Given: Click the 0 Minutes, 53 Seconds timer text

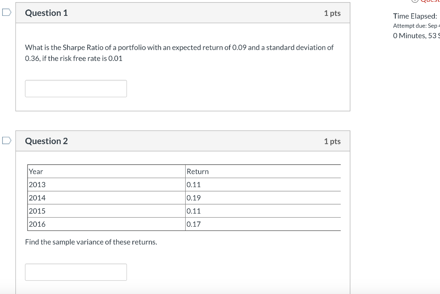Looking at the screenshot, I should 414,36.
